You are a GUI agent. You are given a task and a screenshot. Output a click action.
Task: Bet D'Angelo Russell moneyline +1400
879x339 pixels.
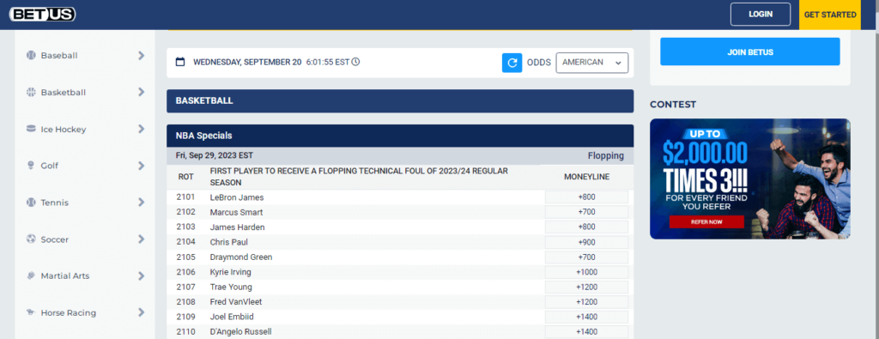point(586,332)
